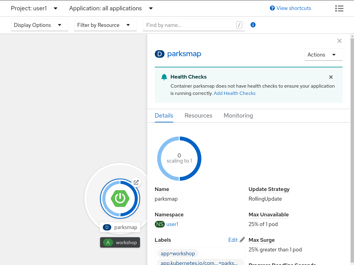Open the route via the external link decorator
The width and height of the screenshot is (354, 265).
(136, 183)
